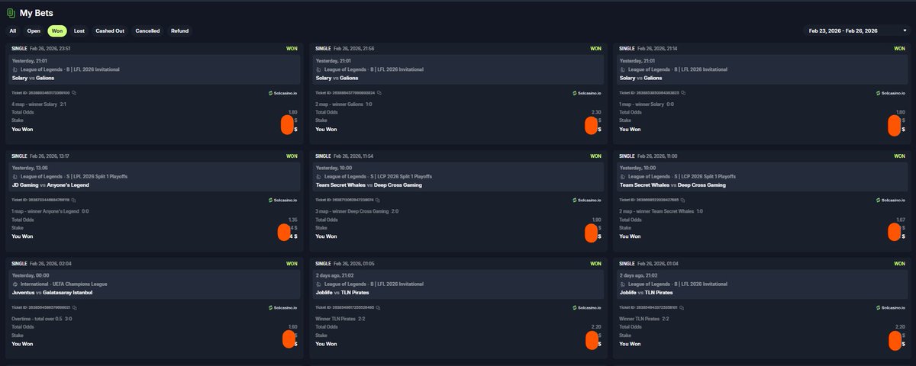
Task: Open the Feb 23 - Feb 26 date range dropdown
Action: tap(857, 30)
